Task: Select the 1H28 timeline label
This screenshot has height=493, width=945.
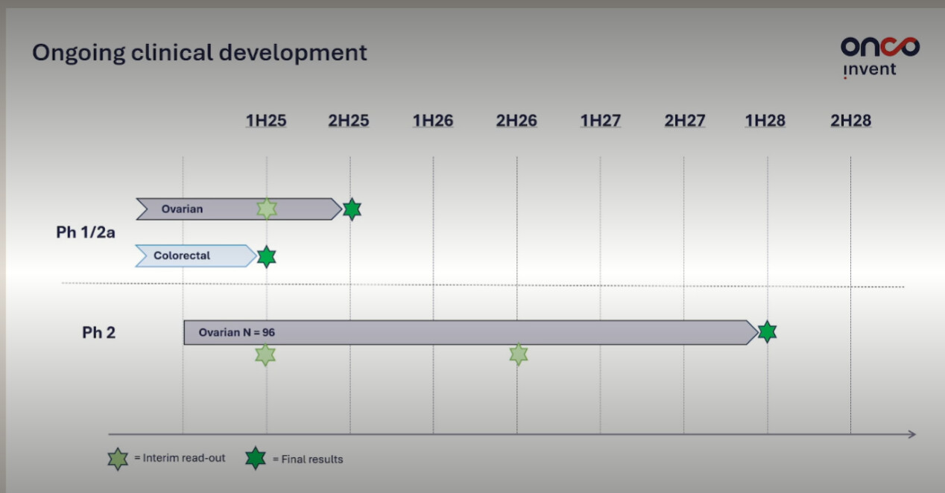Action: pyautogui.click(x=765, y=121)
